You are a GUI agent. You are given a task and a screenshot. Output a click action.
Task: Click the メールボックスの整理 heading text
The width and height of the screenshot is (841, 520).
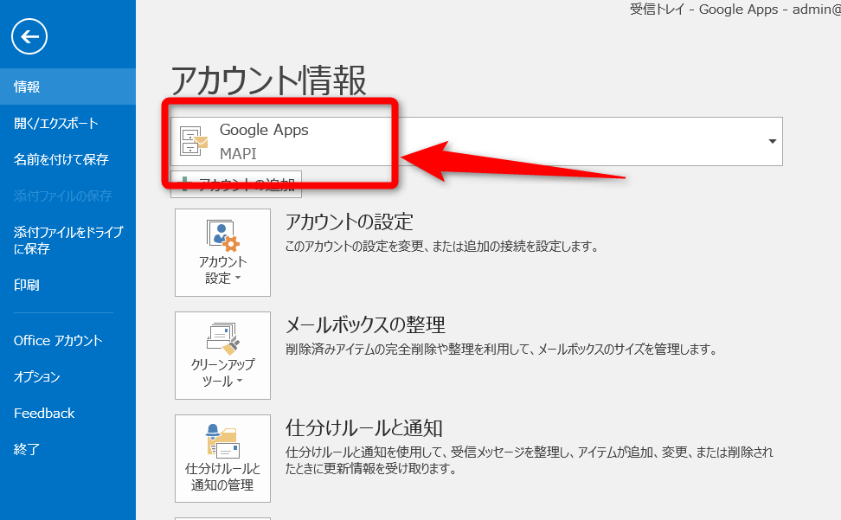365,324
